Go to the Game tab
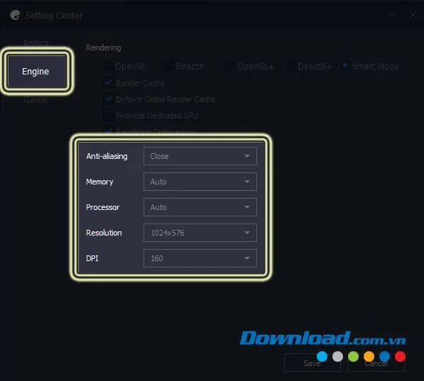This screenshot has height=381, width=424. click(x=36, y=100)
